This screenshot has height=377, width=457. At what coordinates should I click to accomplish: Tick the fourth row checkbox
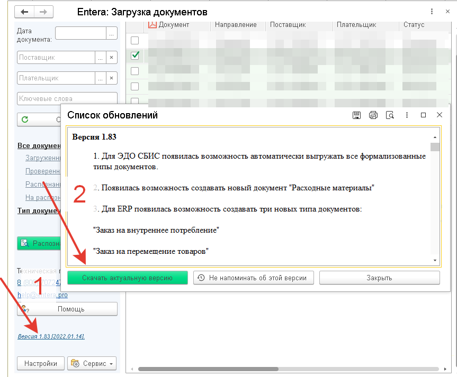[x=135, y=87]
